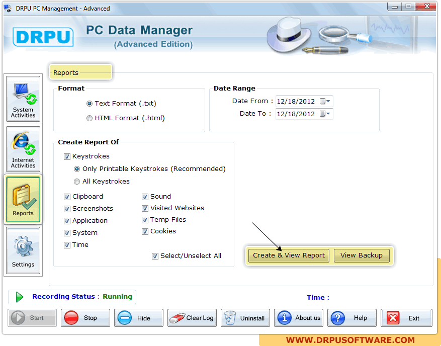This screenshot has width=441, height=346.
Task: Click the red Stop button
Action: (85, 318)
